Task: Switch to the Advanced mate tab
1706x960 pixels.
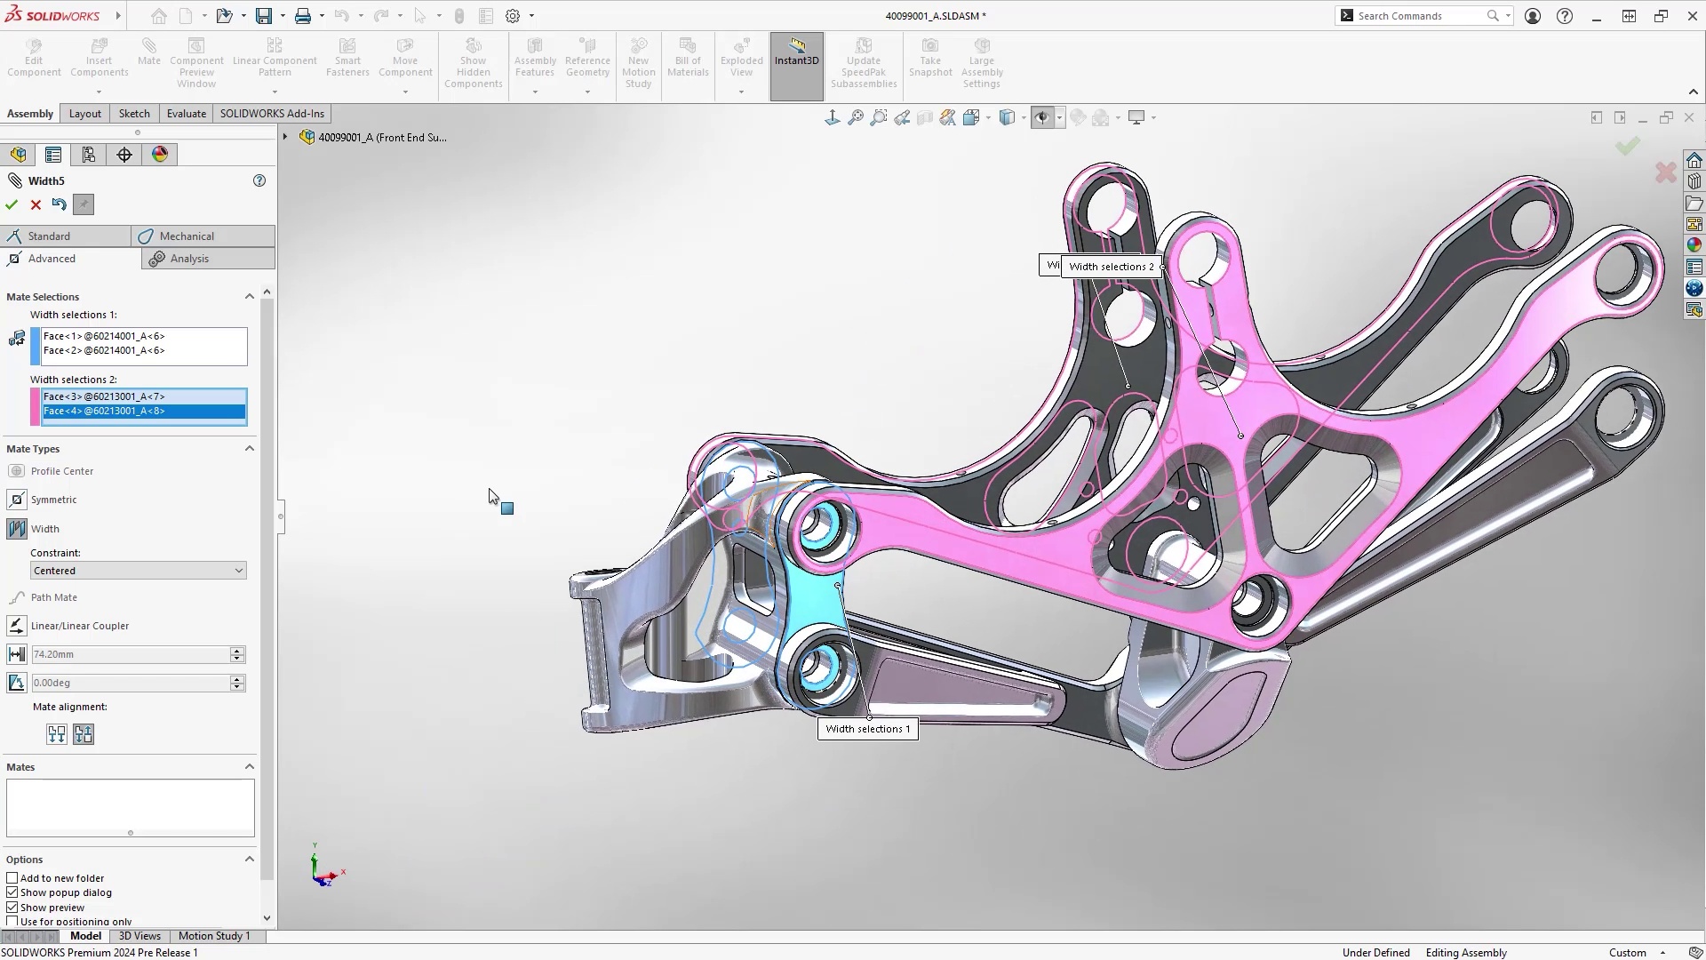Action: 51,259
